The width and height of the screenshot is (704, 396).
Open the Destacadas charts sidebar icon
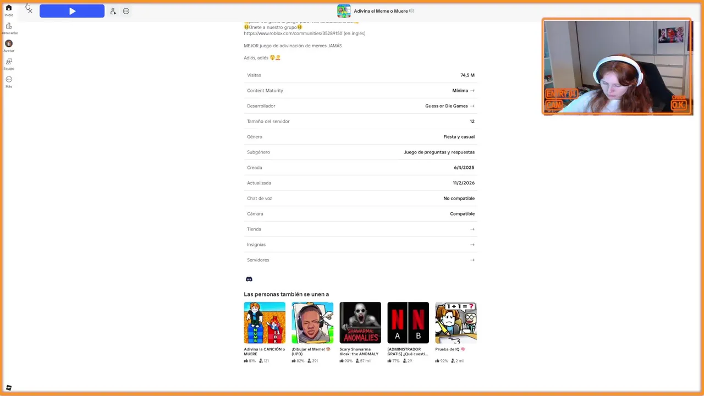coord(9,28)
